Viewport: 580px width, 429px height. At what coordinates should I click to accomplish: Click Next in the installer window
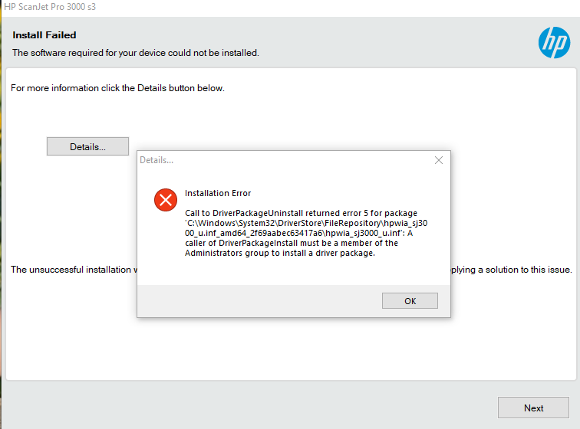point(533,408)
